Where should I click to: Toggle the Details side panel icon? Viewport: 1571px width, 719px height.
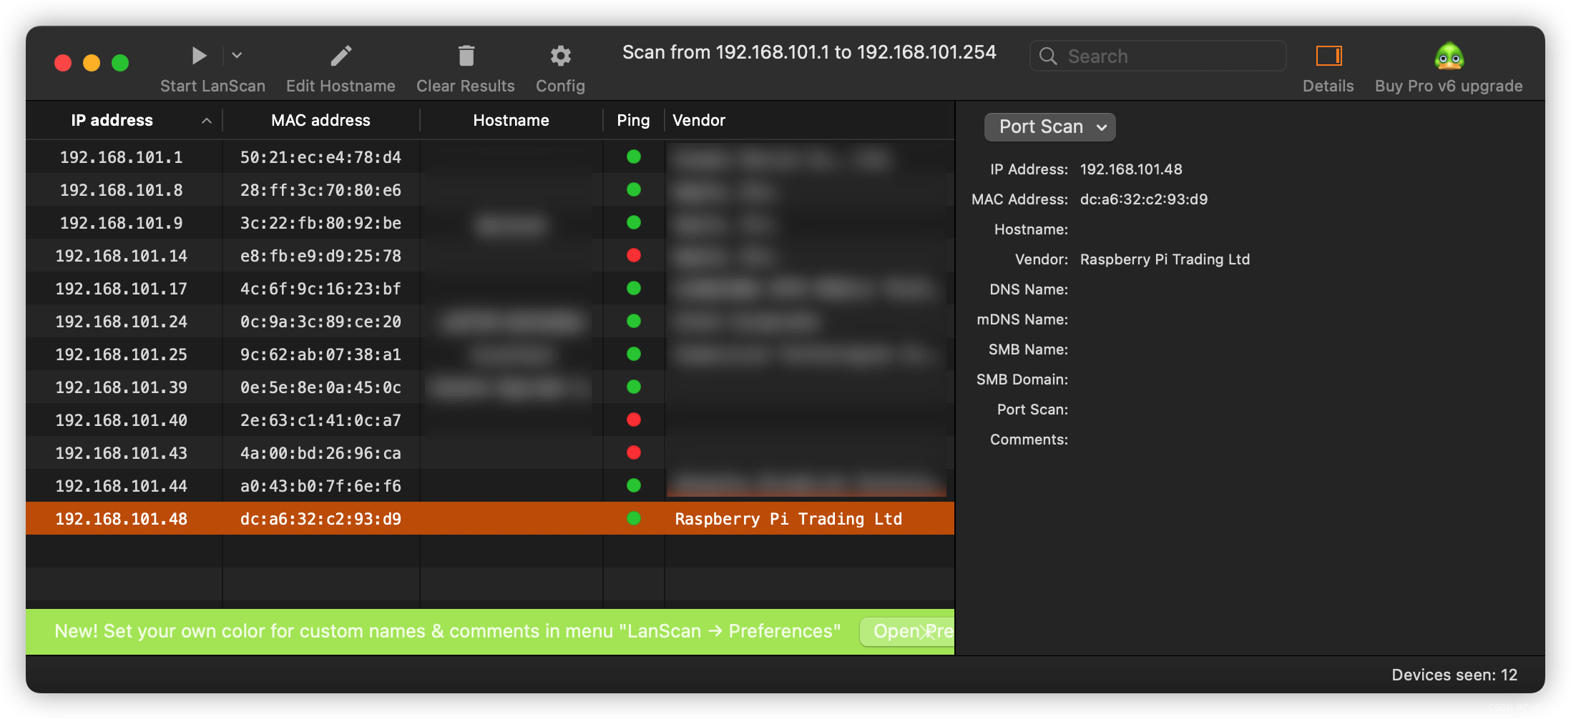coord(1328,56)
